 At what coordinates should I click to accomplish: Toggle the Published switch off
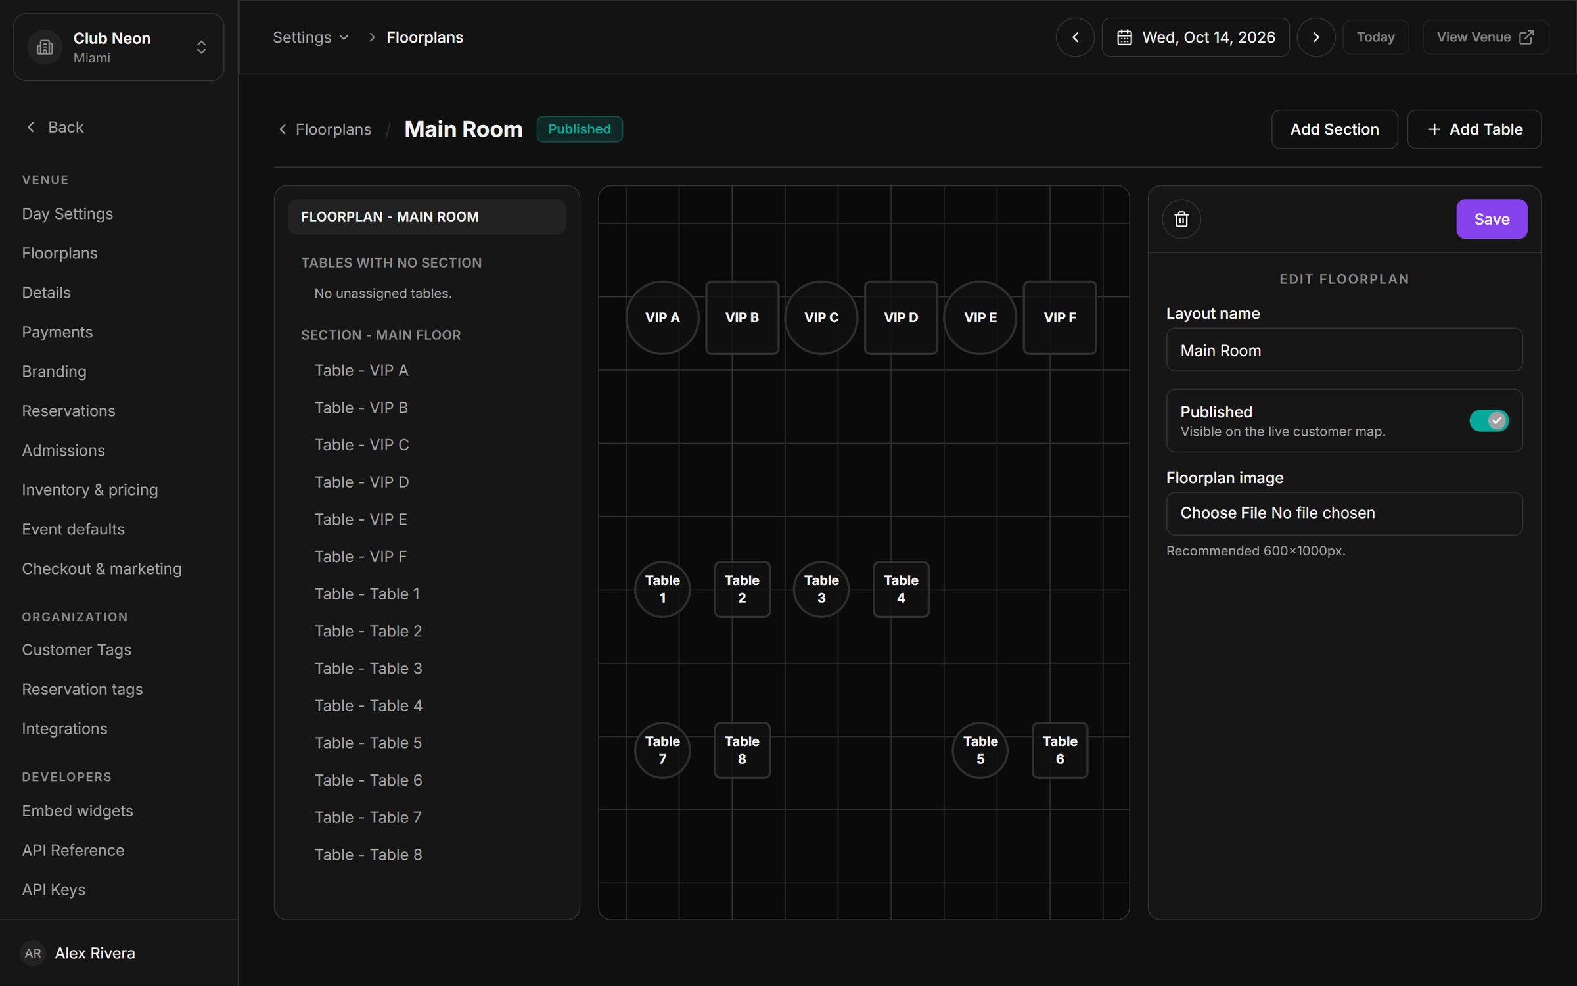[1489, 420]
